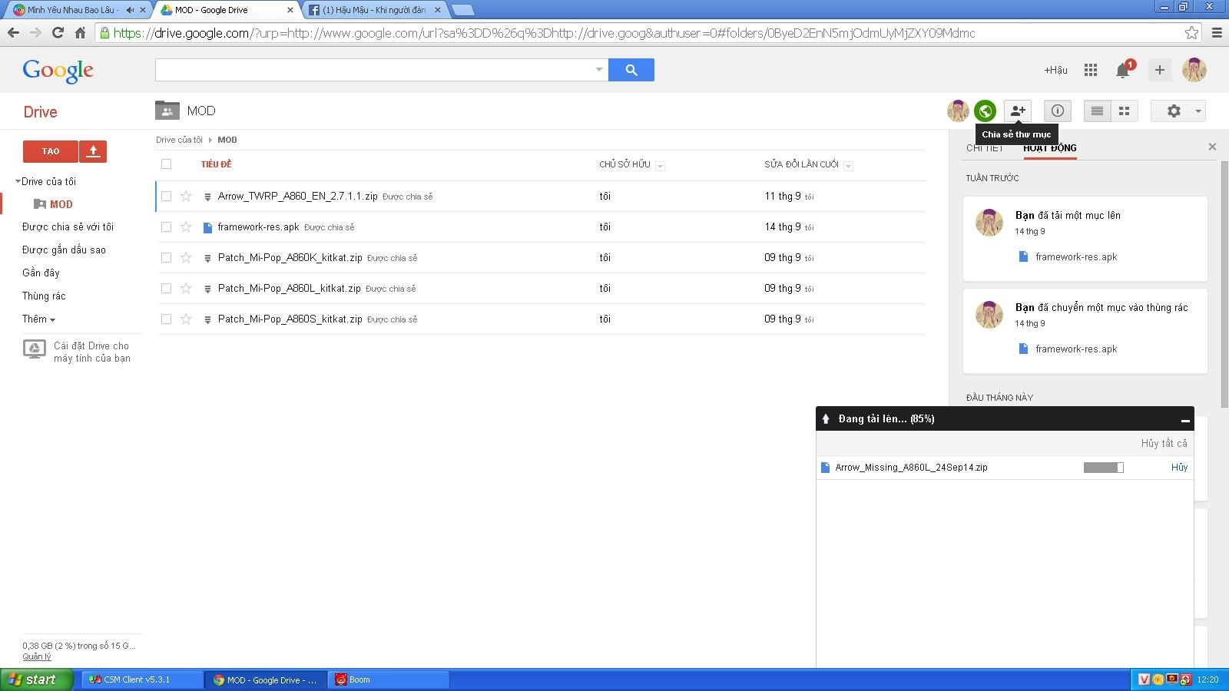Tick checkbox for Patch_Mi-Pop_A860S_kitkat.zip
The height and width of the screenshot is (691, 1229).
tap(166, 319)
